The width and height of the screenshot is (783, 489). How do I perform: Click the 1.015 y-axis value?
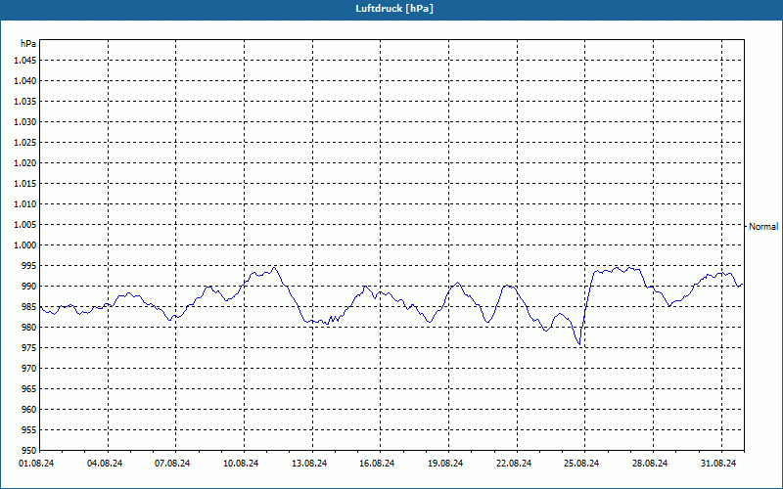coord(25,184)
